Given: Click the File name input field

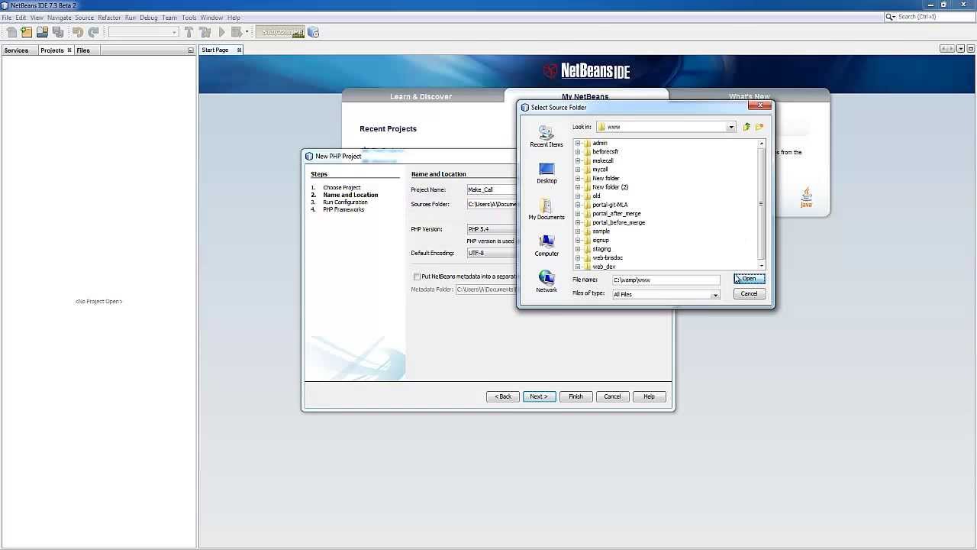Looking at the screenshot, I should pos(666,280).
